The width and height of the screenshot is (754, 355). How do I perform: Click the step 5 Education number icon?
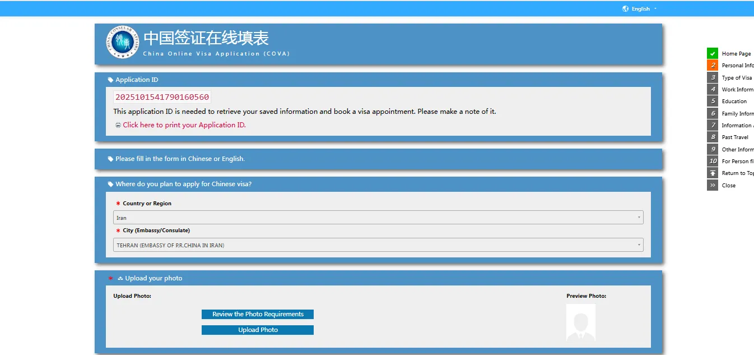[712, 102]
